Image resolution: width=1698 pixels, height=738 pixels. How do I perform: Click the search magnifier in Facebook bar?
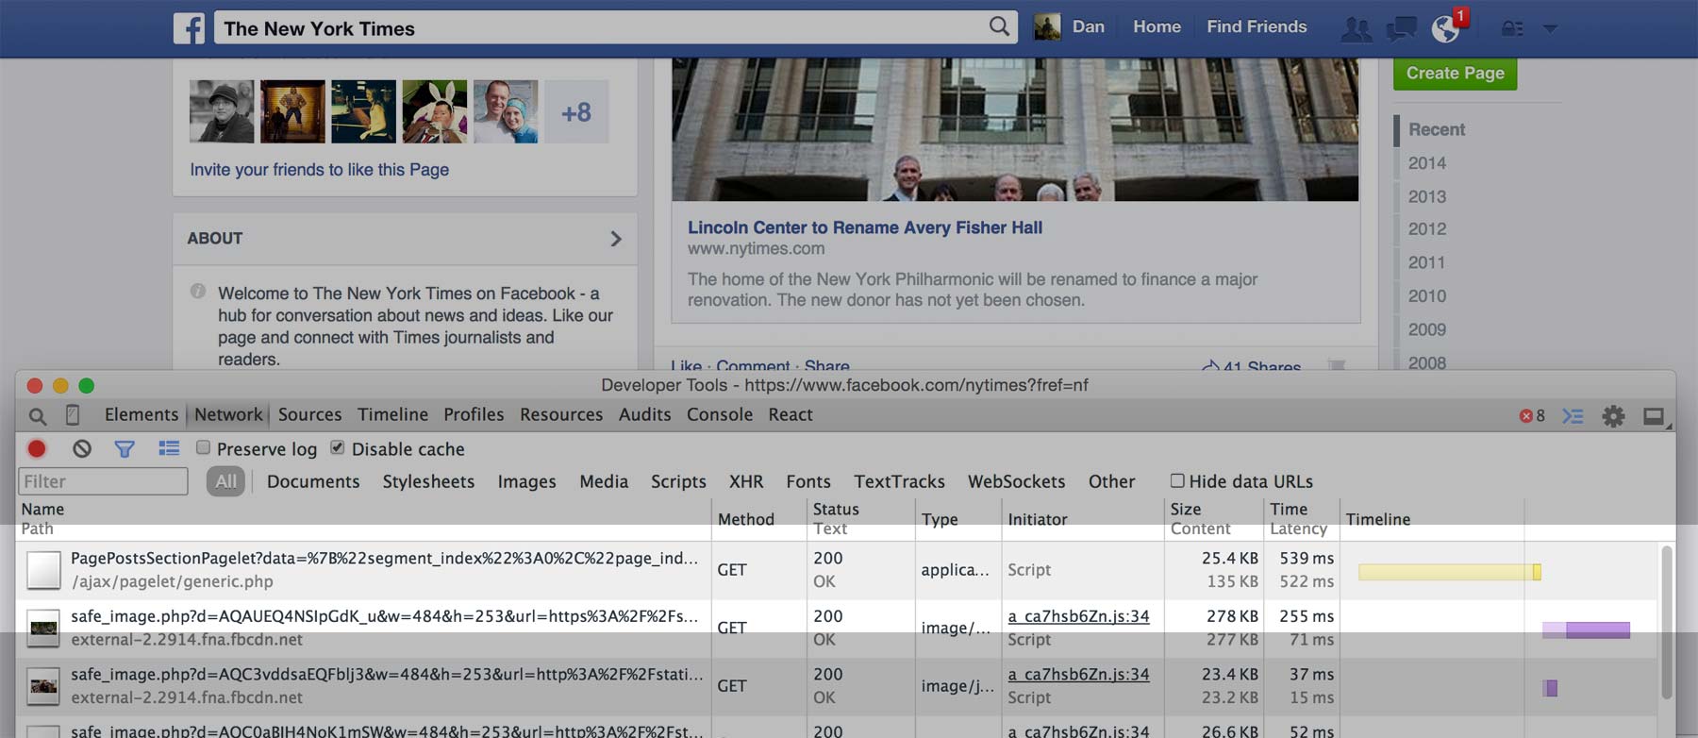pos(999,26)
